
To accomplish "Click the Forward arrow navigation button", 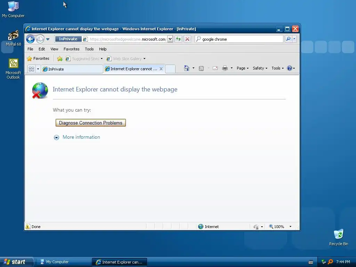I will pyautogui.click(x=40, y=39).
